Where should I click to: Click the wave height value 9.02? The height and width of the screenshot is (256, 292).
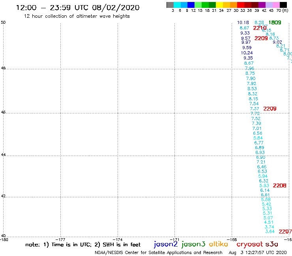(277, 42)
